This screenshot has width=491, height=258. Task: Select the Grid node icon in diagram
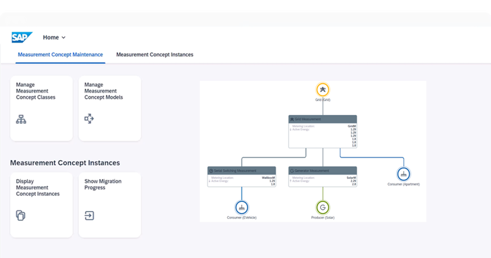click(x=323, y=89)
